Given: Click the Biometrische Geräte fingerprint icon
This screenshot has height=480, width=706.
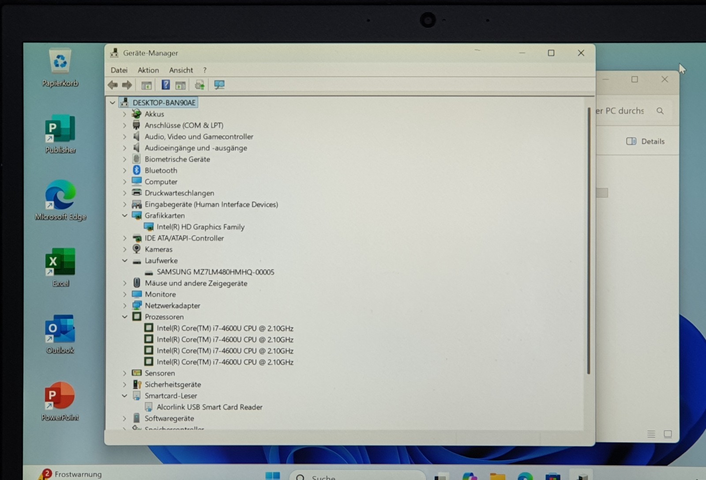Looking at the screenshot, I should (x=137, y=159).
